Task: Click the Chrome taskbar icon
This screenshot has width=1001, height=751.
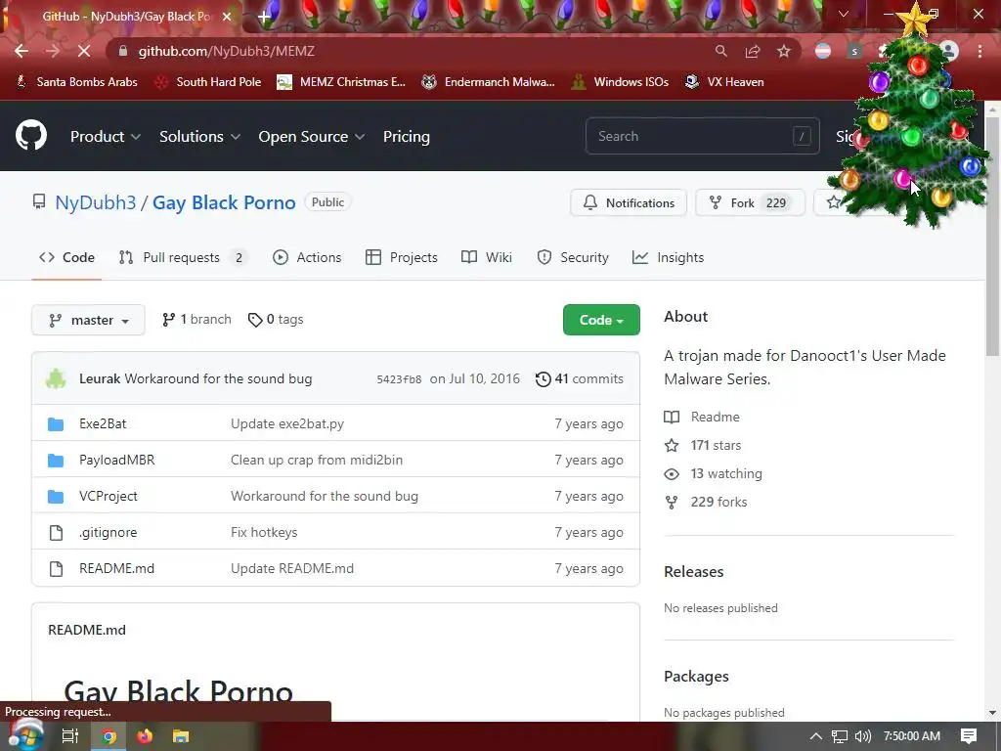Action: tap(109, 736)
